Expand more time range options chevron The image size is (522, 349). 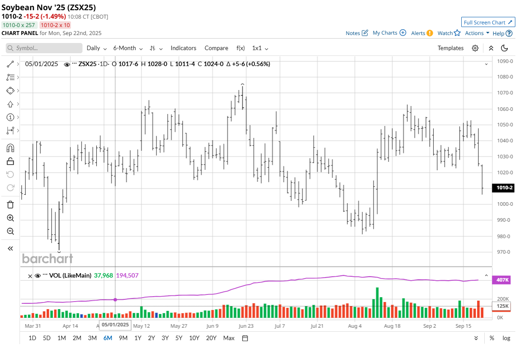[x=476, y=338]
